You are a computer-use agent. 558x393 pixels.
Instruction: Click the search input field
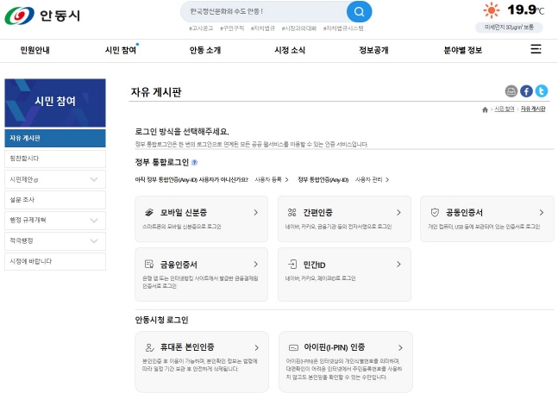(x=263, y=12)
